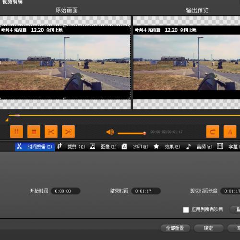The image size is (240, 240).
Task: Edit the 结束时间 end time field
Action: pos(146,191)
